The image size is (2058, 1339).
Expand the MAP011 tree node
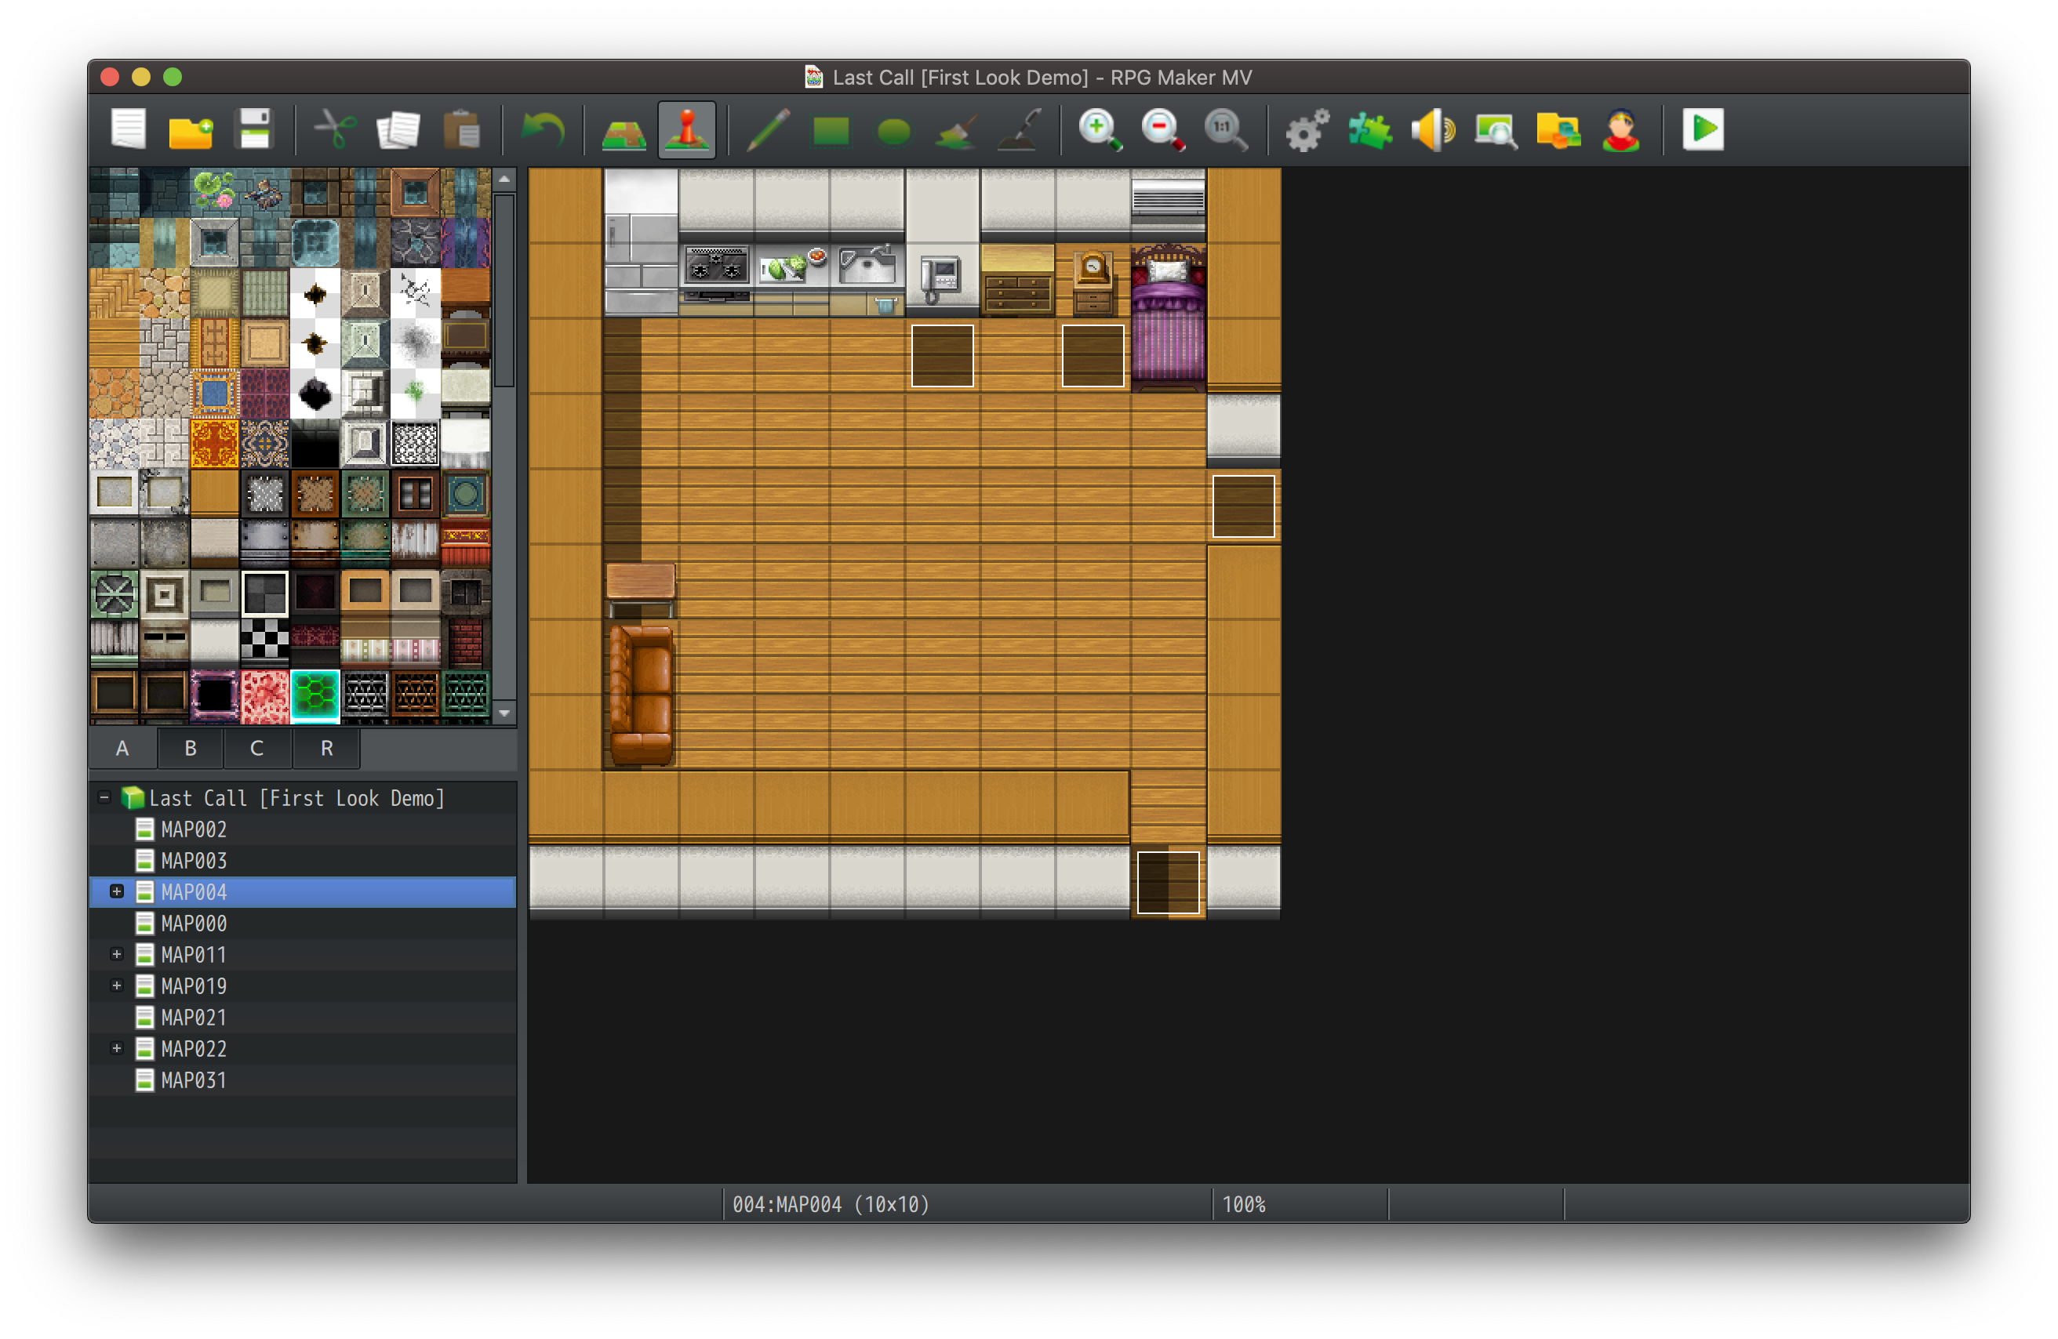[117, 955]
